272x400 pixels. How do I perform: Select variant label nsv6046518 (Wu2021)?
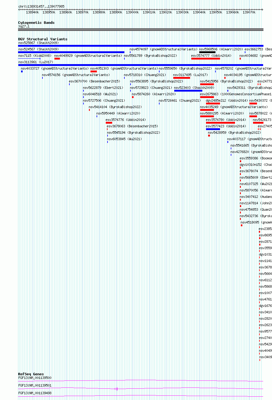point(101,94)
